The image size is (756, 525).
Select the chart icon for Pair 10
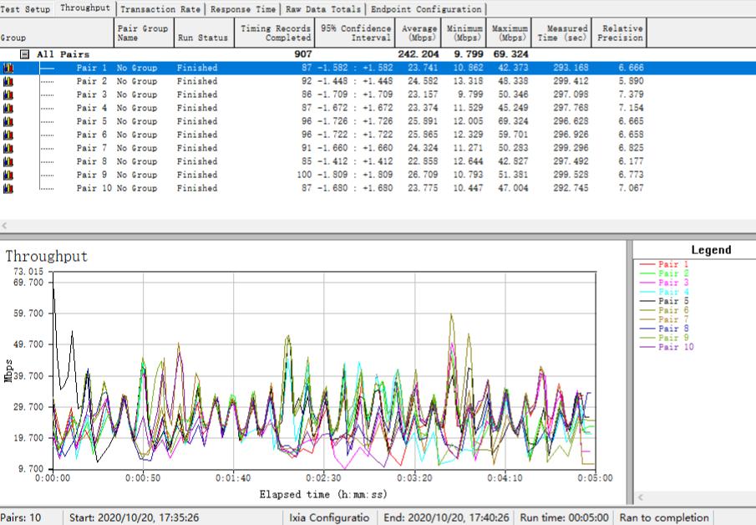coord(8,188)
